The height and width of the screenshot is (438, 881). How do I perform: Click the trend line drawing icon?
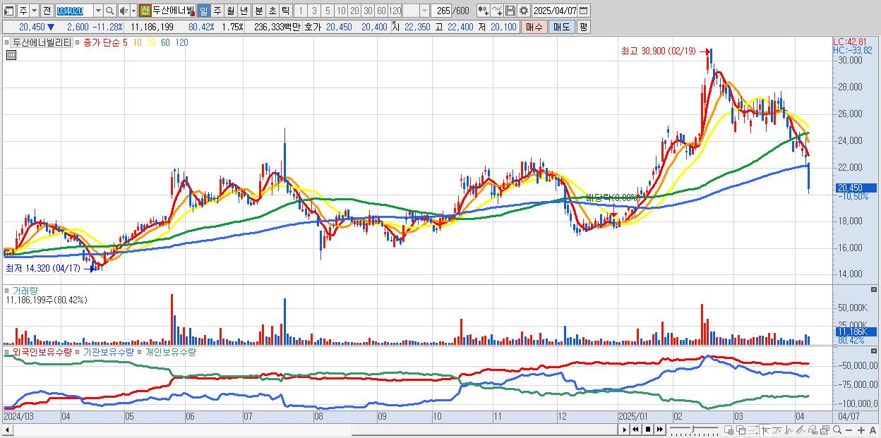pyautogui.click(x=777, y=430)
